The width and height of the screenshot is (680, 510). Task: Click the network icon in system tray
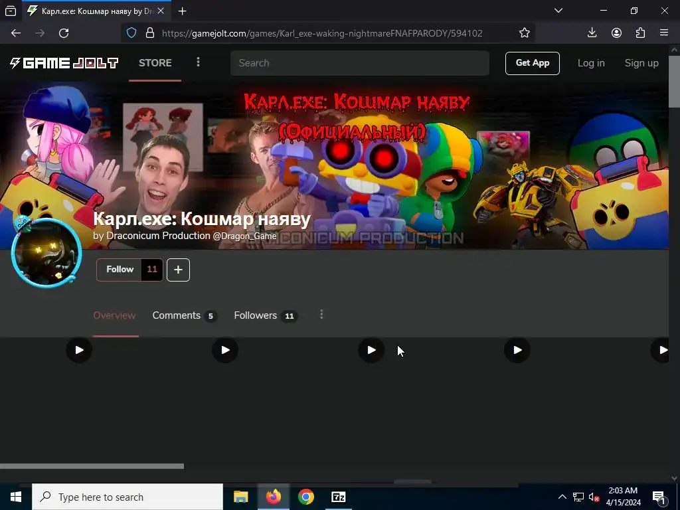click(x=578, y=497)
